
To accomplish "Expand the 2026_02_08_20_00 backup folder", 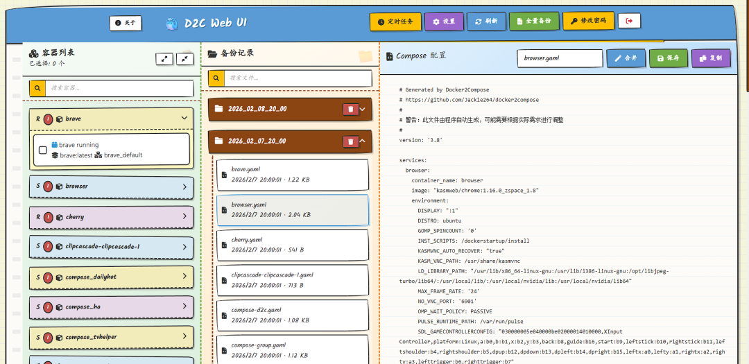I will pos(363,110).
